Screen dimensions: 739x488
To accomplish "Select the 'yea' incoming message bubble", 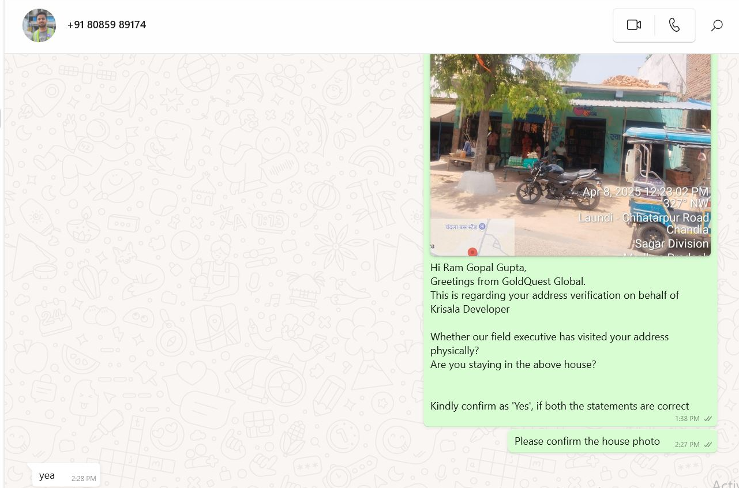I will click(66, 475).
